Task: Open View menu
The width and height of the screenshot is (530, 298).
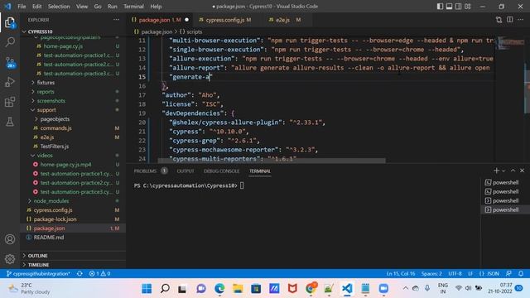Action: pyautogui.click(x=82, y=7)
